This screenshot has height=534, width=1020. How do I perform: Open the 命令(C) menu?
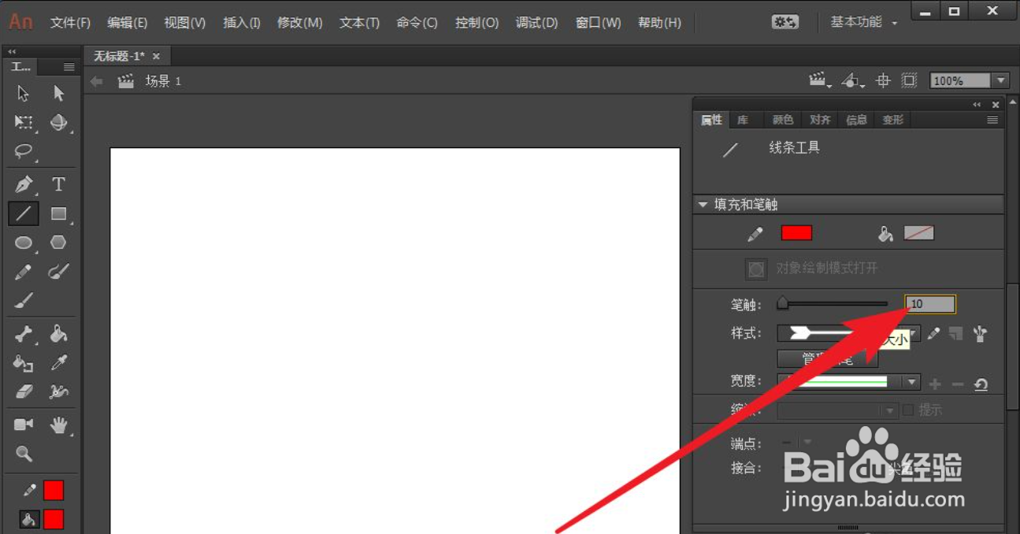417,23
